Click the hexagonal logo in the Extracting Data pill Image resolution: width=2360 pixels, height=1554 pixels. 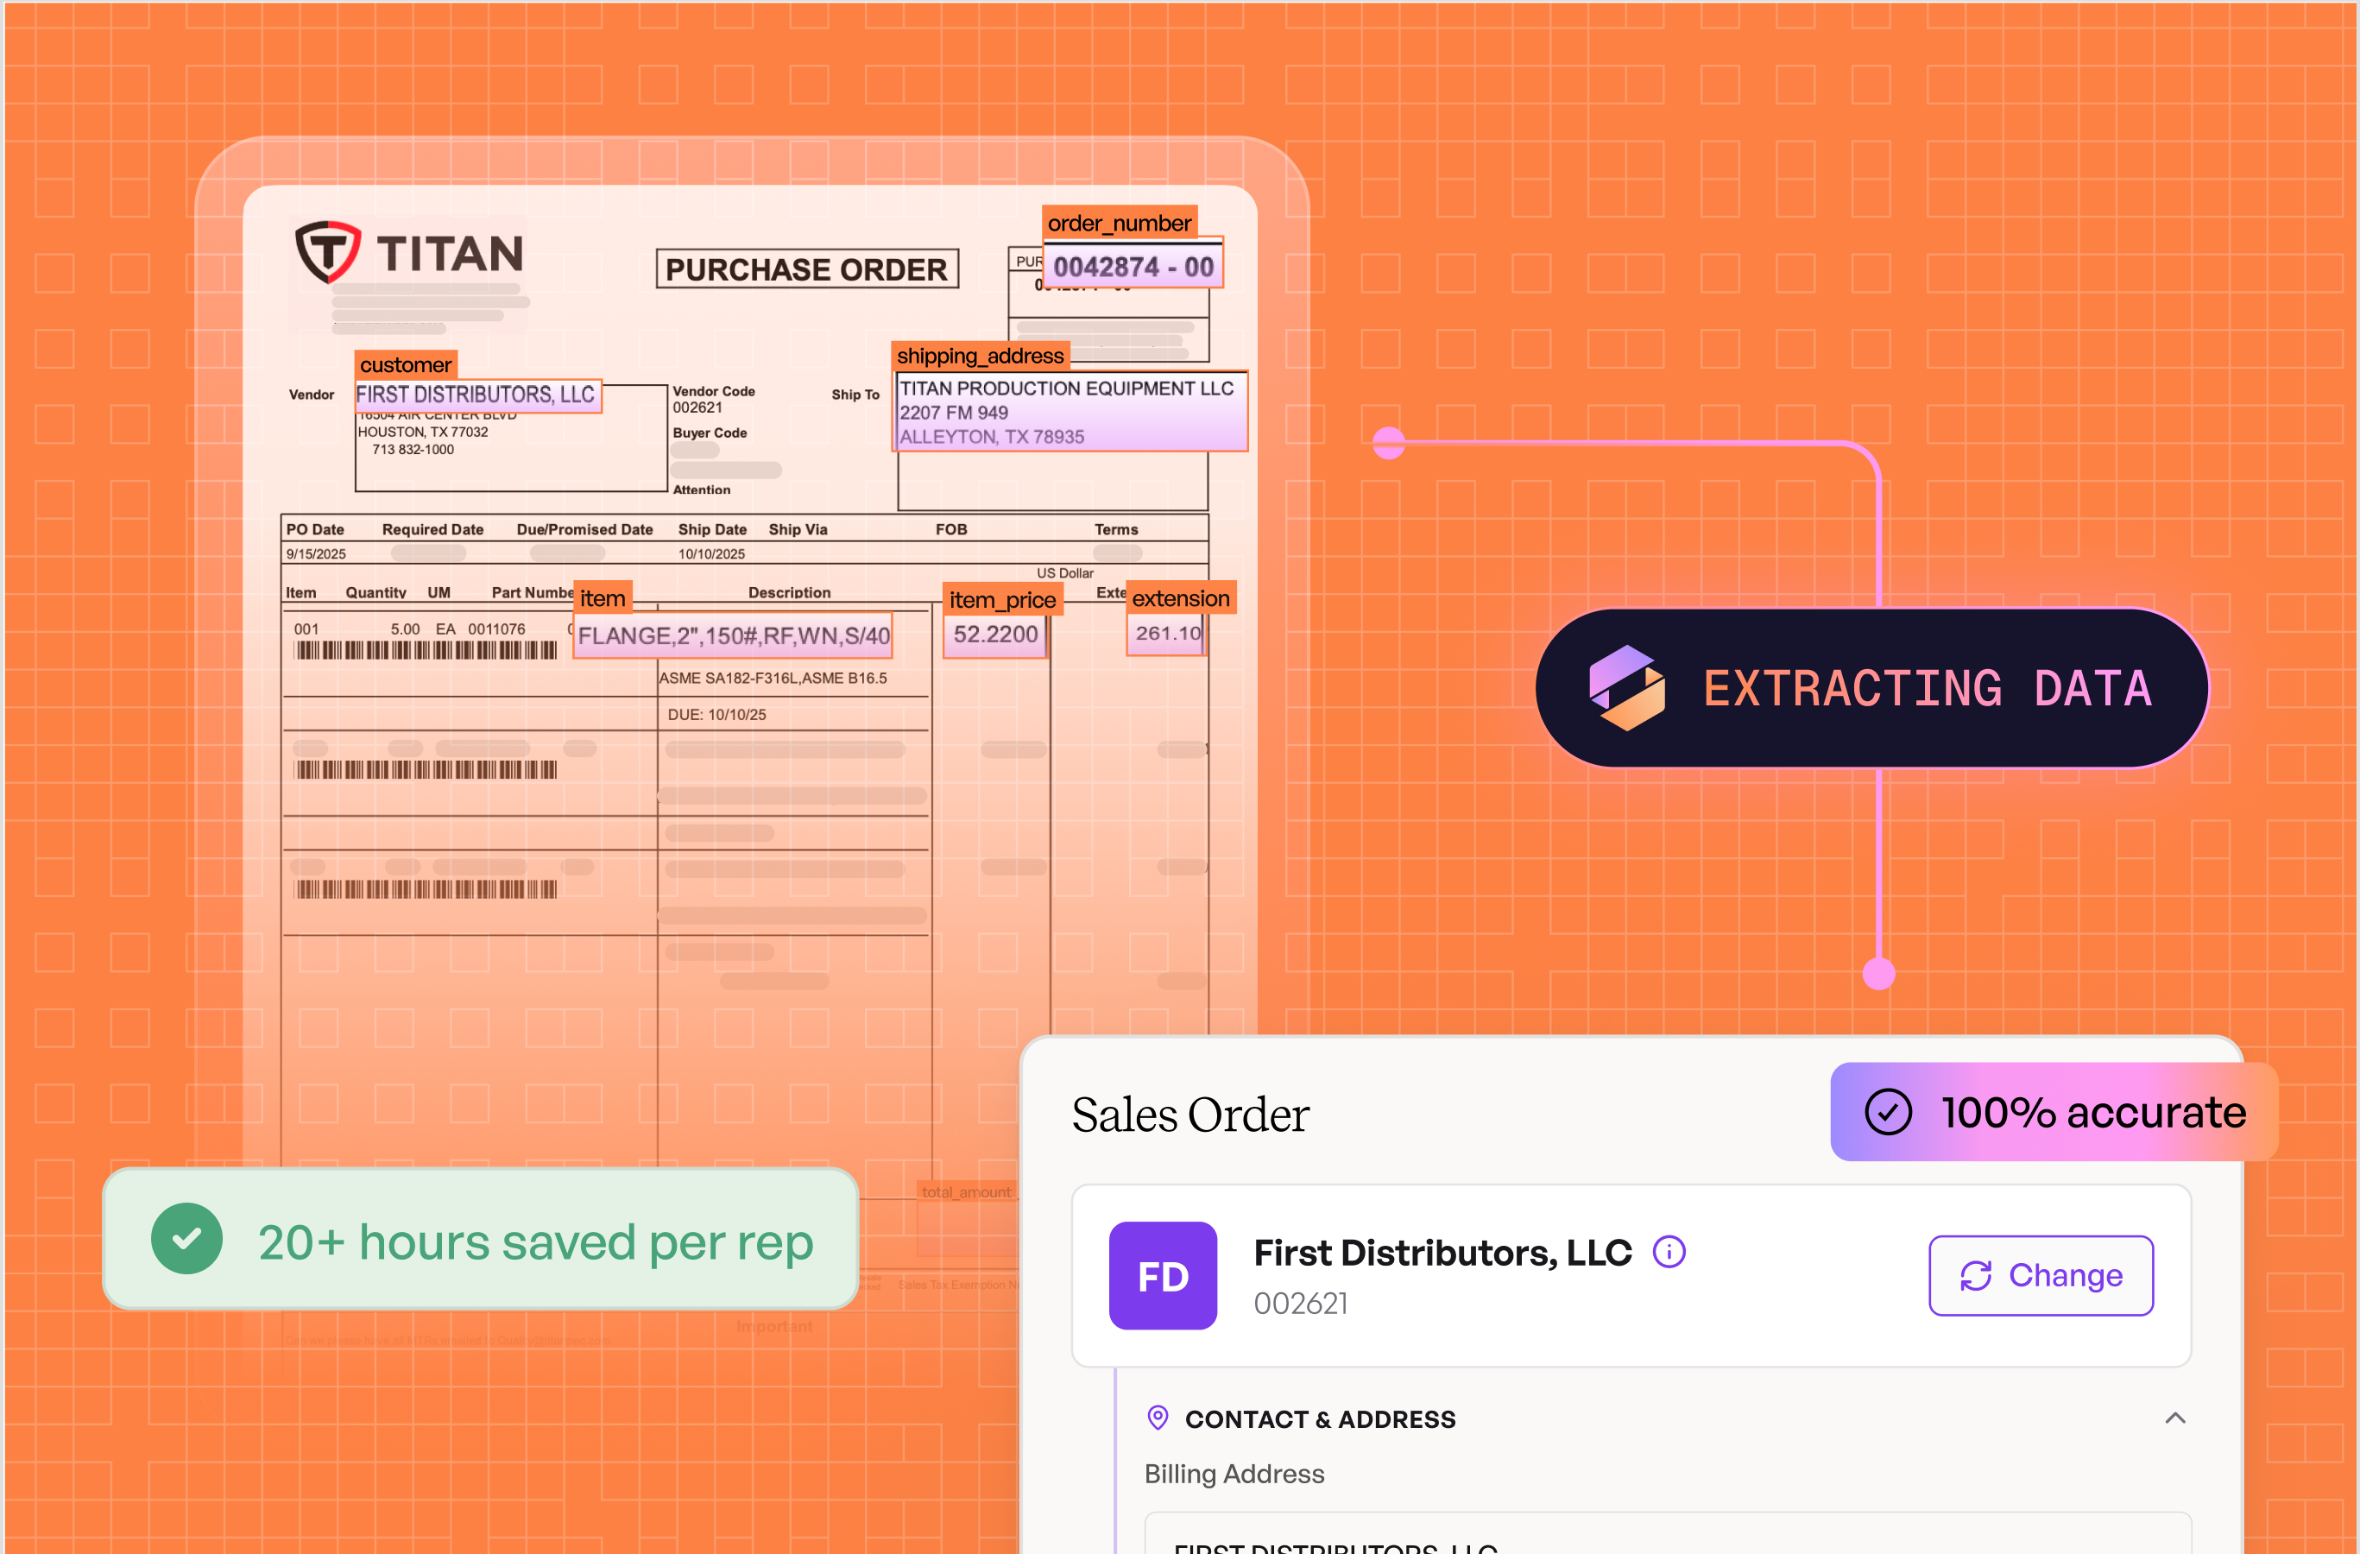tap(1626, 687)
